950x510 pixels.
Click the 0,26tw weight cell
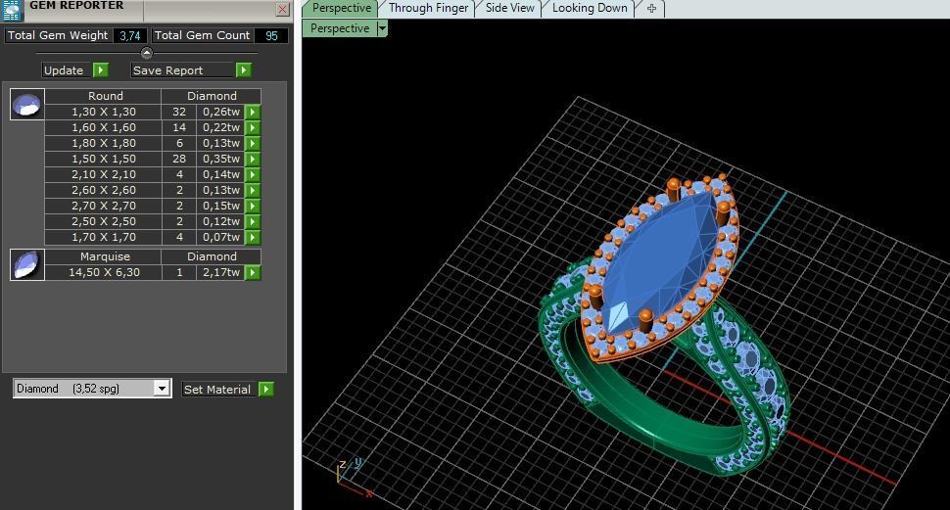220,112
